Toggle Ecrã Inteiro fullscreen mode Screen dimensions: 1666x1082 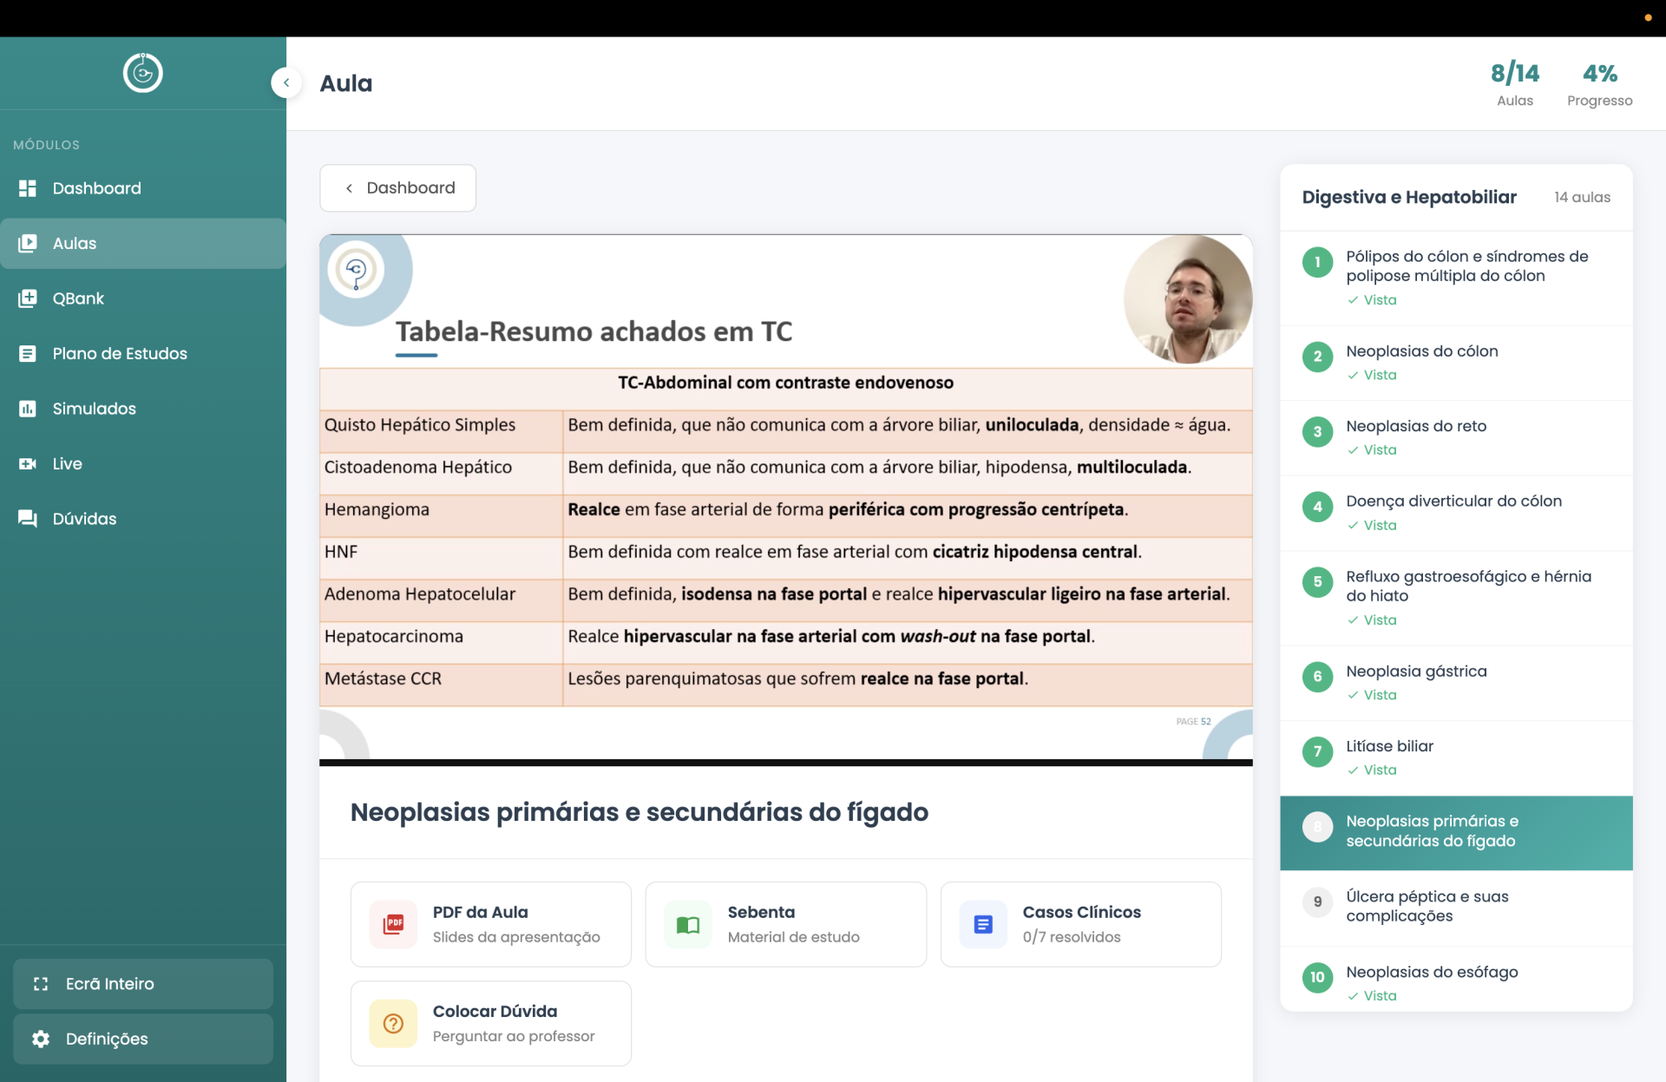point(143,983)
